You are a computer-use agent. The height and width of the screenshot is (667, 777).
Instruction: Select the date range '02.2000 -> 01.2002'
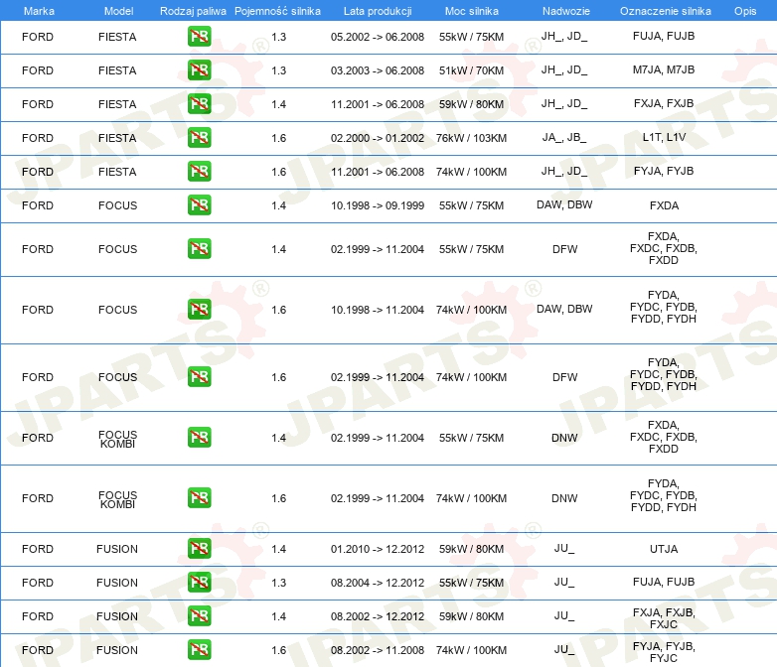pyautogui.click(x=378, y=138)
